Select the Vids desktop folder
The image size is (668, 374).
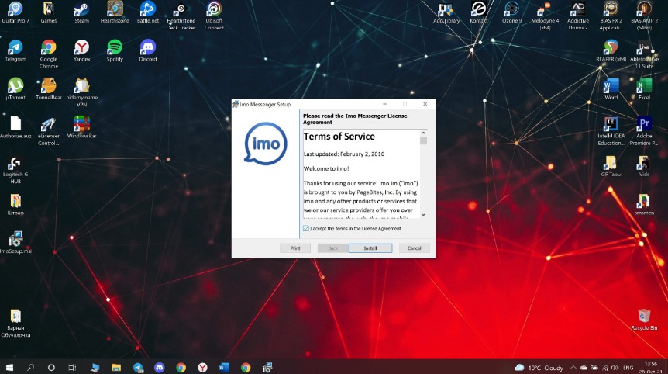(644, 166)
